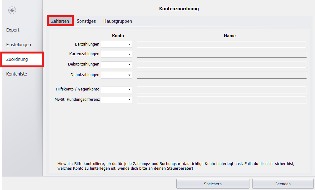Open the Kontenliste section
This screenshot has width=315, height=190.
point(16,74)
